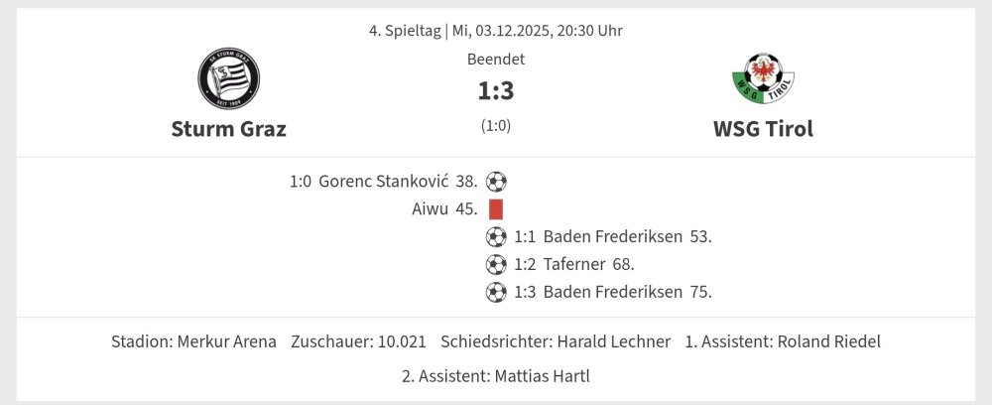Click the Sturm Graz club crest
The image size is (992, 405).
(228, 78)
